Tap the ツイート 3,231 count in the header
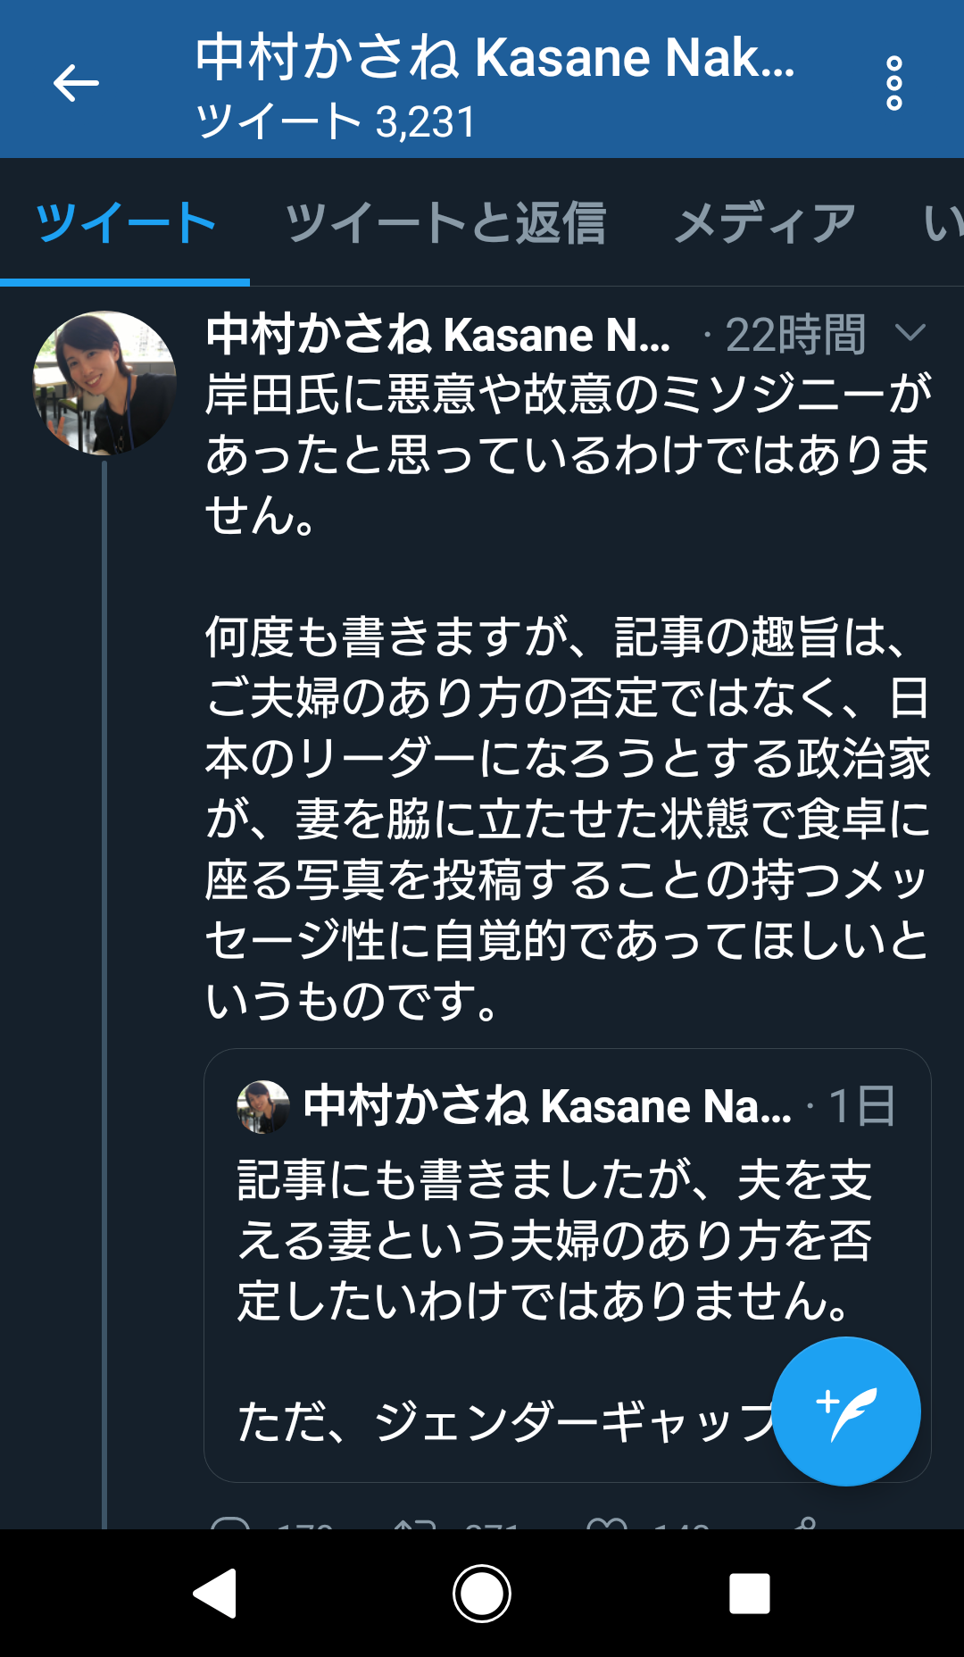 point(336,121)
